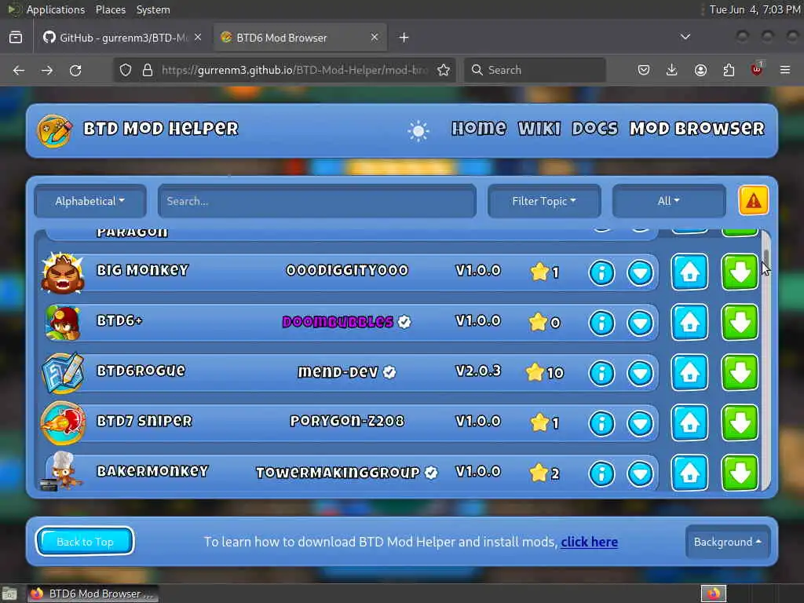
Task: Bookmark this page star icon
Action: click(444, 70)
